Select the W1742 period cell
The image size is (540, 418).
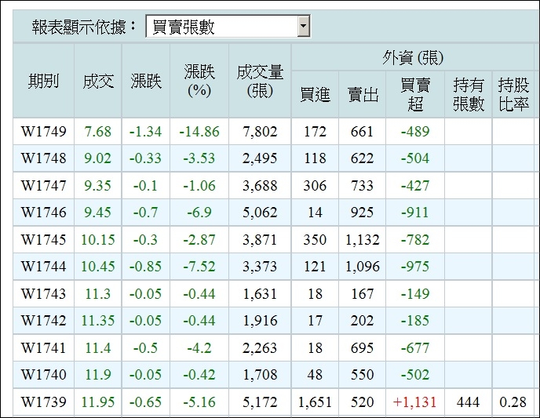pyautogui.click(x=43, y=320)
